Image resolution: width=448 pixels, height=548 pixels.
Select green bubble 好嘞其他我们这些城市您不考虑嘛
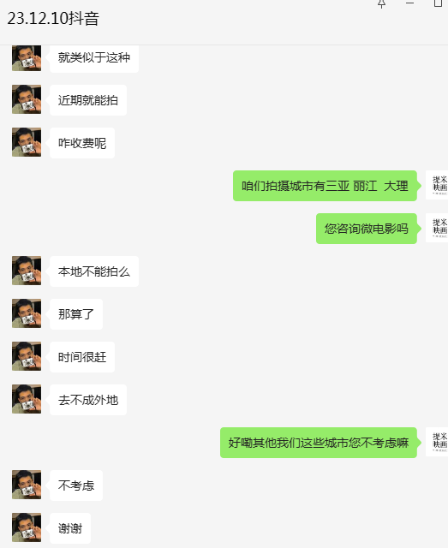(x=319, y=443)
